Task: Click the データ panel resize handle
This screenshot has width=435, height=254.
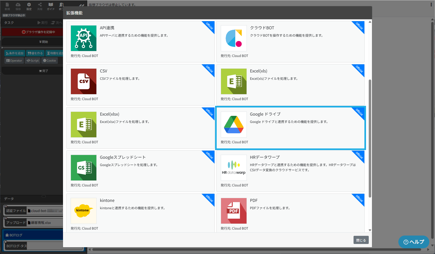Action: click(43, 196)
